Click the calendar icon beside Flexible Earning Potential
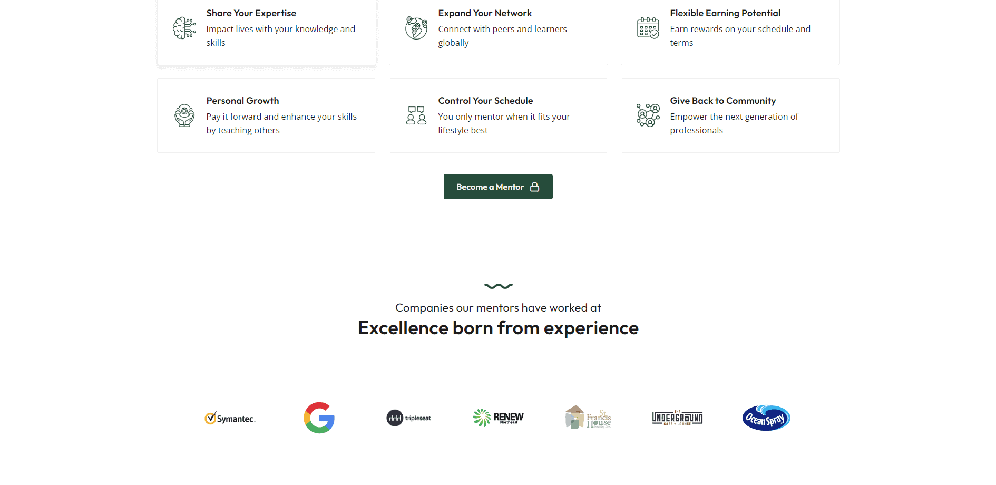The width and height of the screenshot is (996, 485). [x=648, y=28]
